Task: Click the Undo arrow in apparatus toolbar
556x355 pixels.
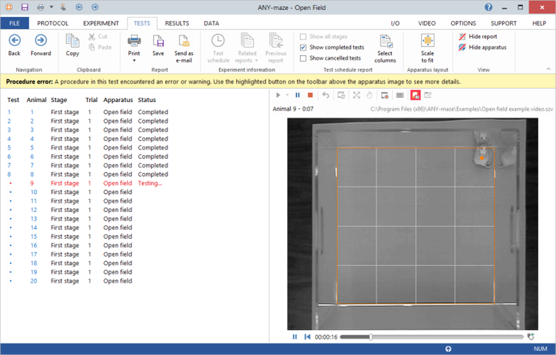Action: (326, 95)
